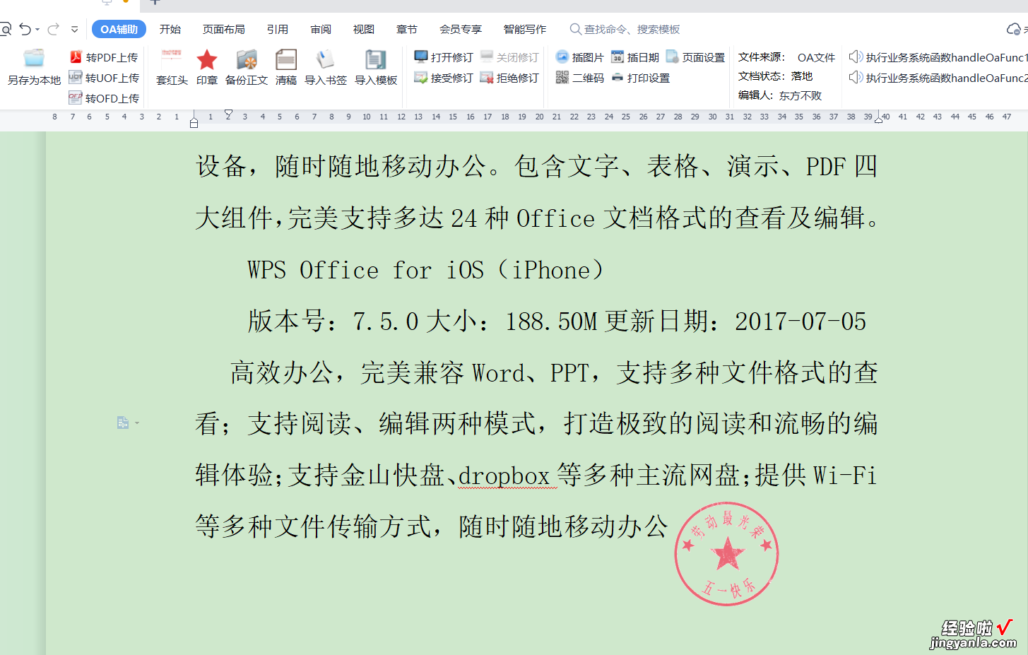
Task: Insert picture with 插图片
Action: [x=580, y=57]
